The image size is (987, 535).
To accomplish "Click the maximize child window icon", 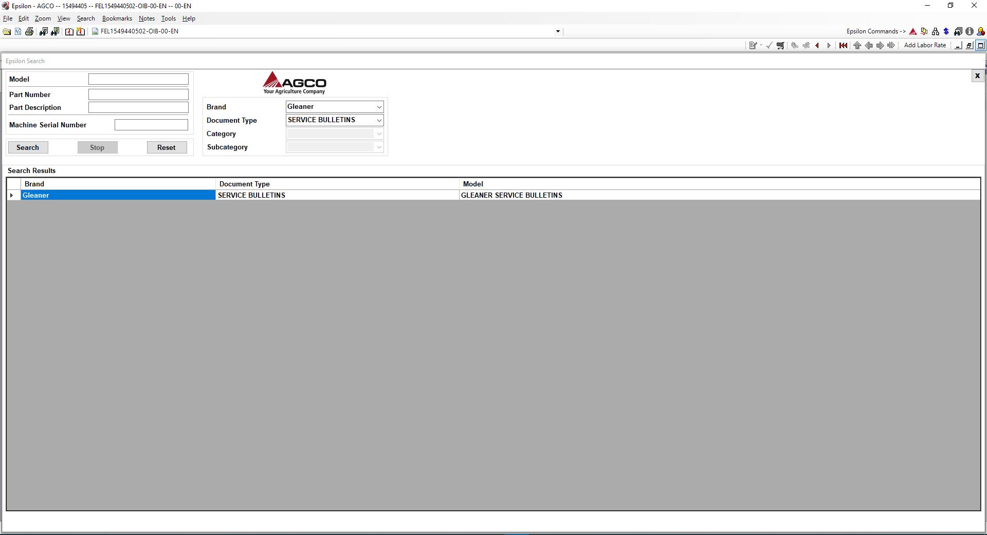I will pyautogui.click(x=981, y=45).
